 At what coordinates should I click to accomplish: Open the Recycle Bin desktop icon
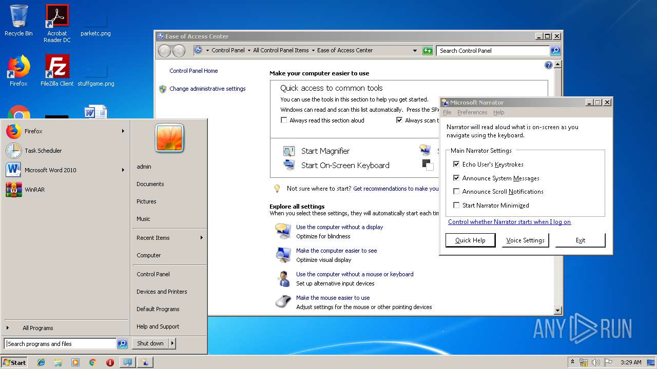pos(18,20)
